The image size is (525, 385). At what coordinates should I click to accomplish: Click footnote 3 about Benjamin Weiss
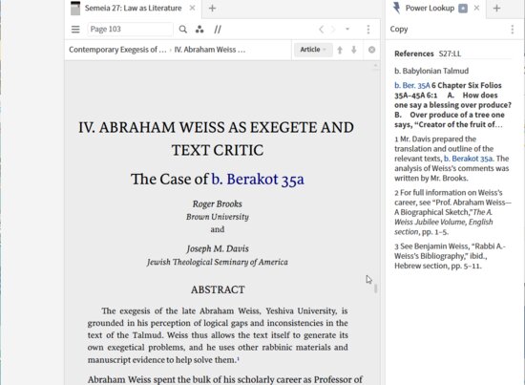pyautogui.click(x=450, y=256)
